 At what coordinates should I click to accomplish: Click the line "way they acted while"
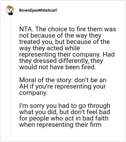50,48
